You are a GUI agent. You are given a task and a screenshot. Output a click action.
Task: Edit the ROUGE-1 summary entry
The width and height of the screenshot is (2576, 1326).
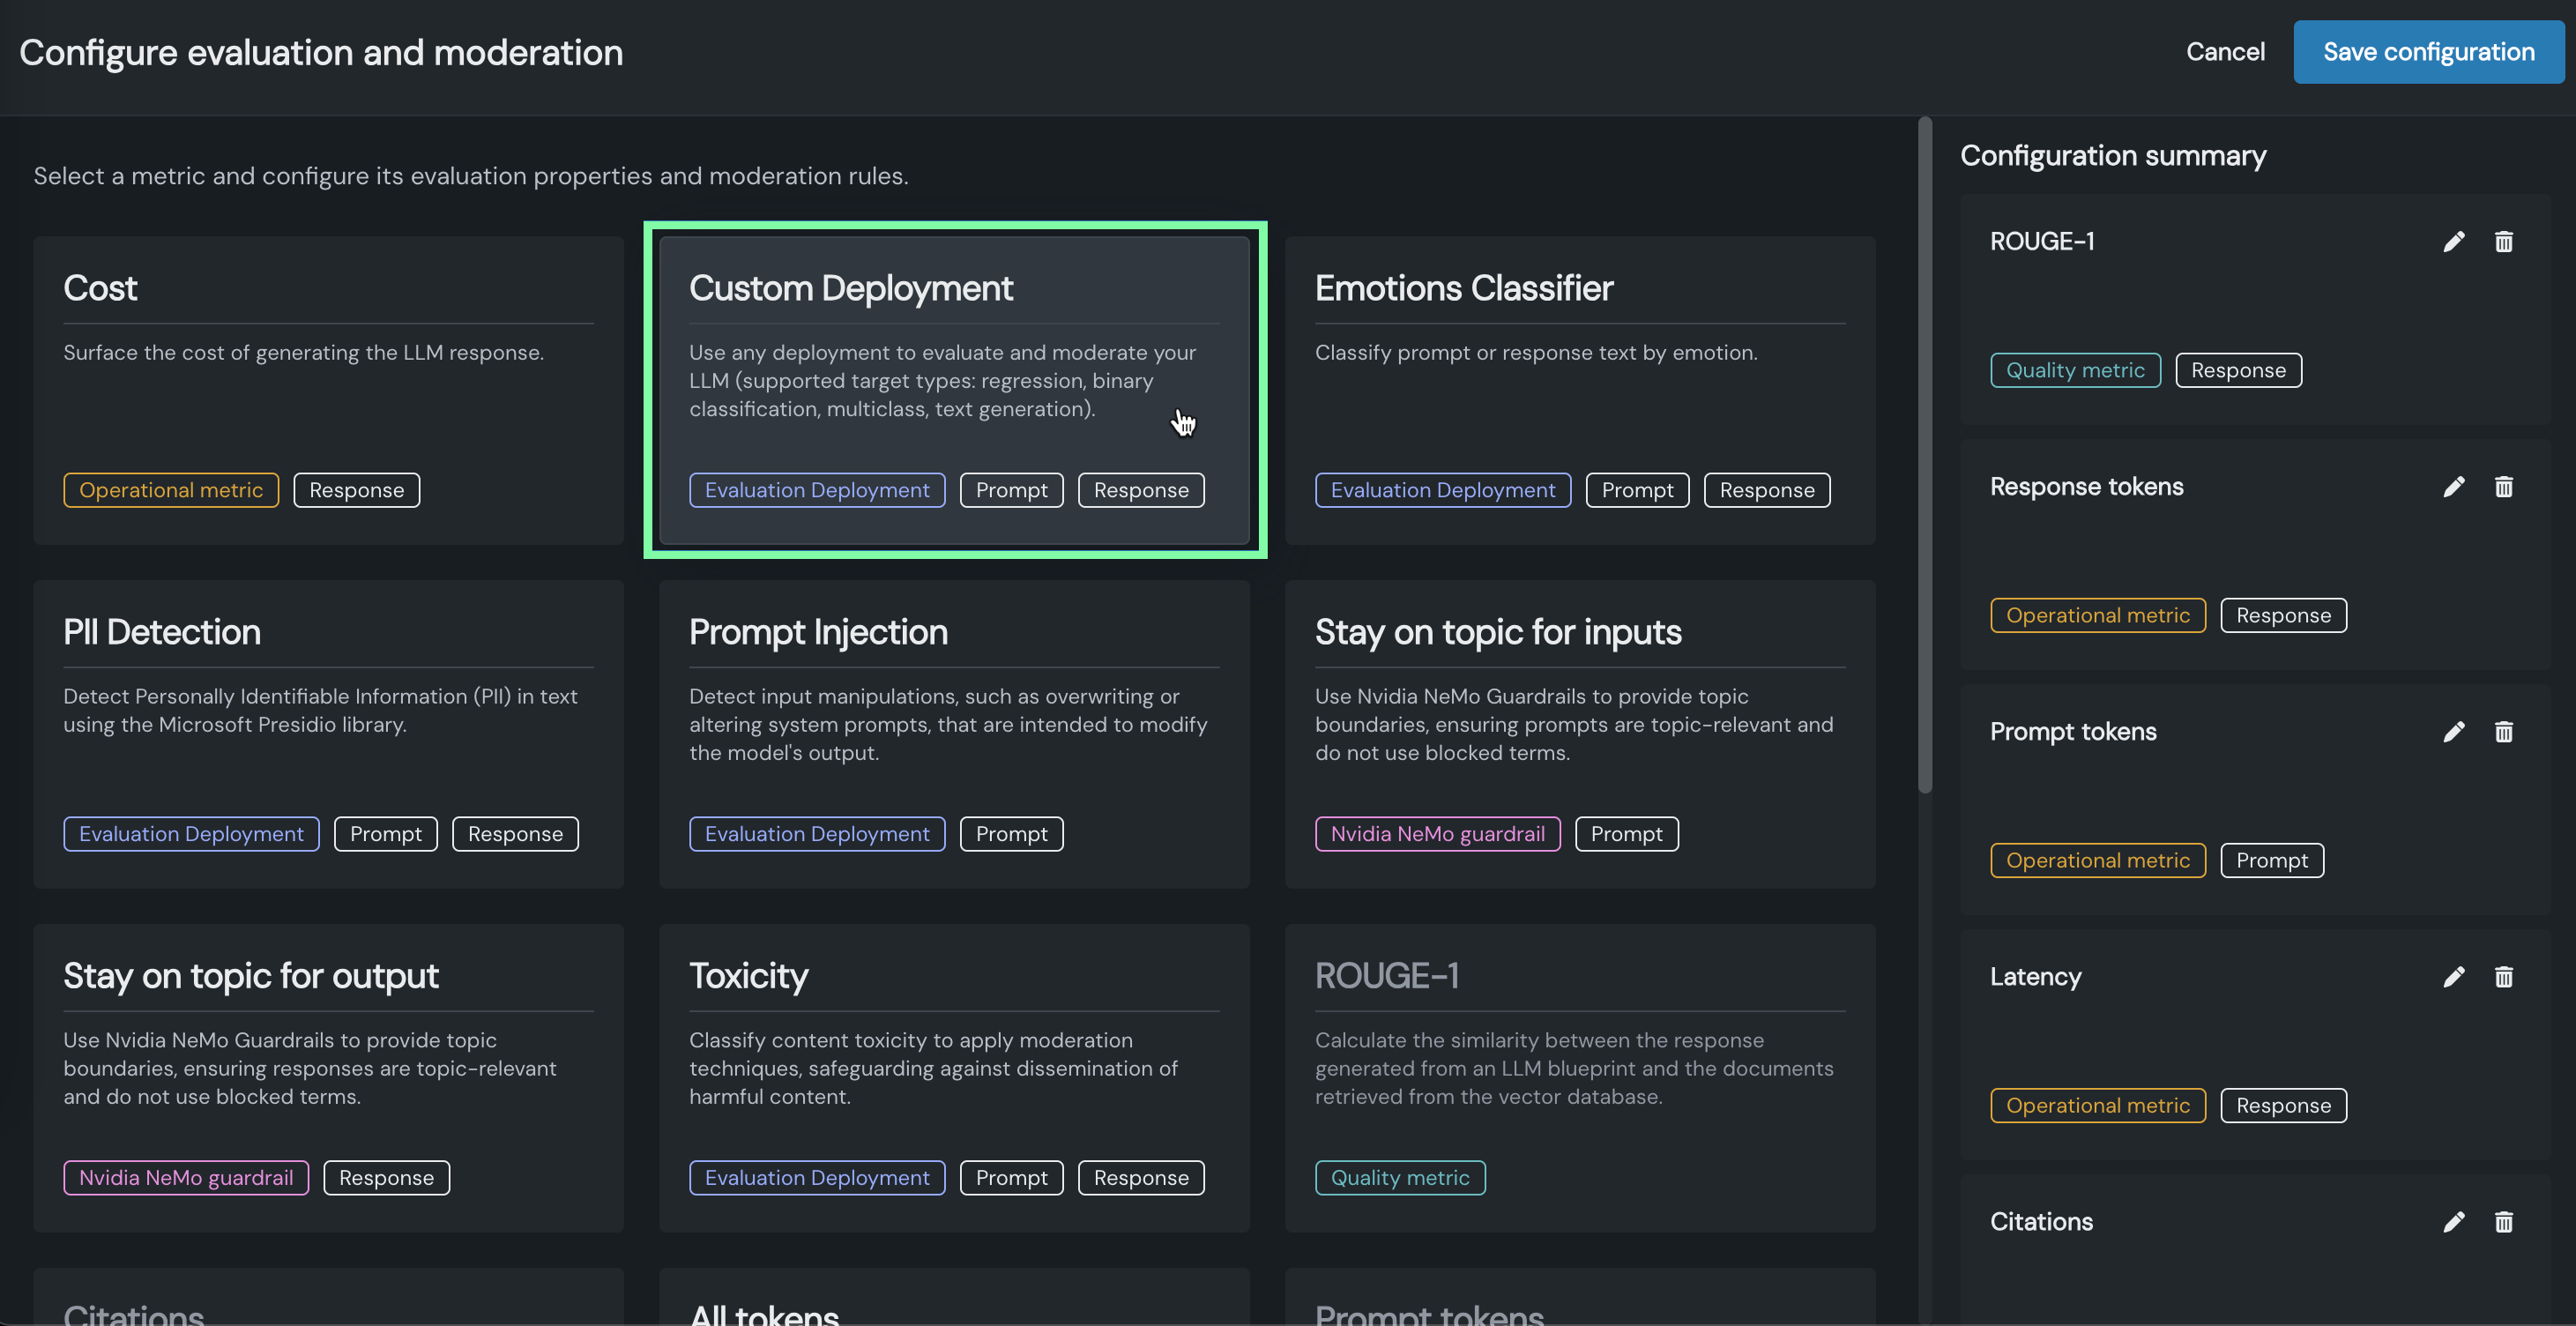pyautogui.click(x=2453, y=242)
